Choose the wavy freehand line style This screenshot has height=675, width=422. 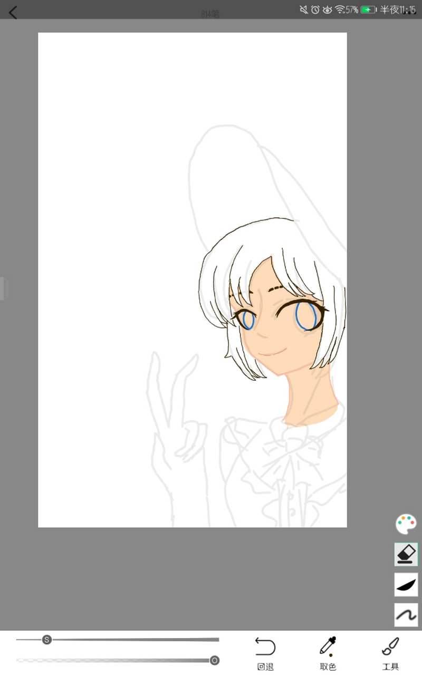pos(406,615)
